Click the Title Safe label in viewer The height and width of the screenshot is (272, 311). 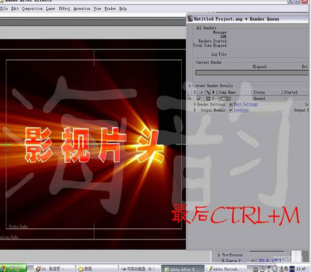coord(18,226)
